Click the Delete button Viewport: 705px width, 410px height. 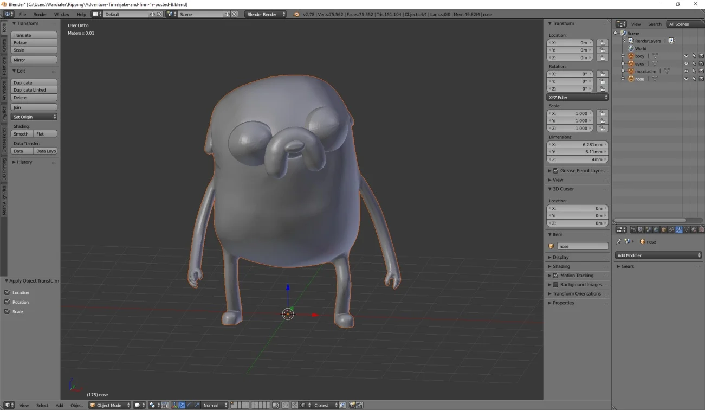[34, 98]
